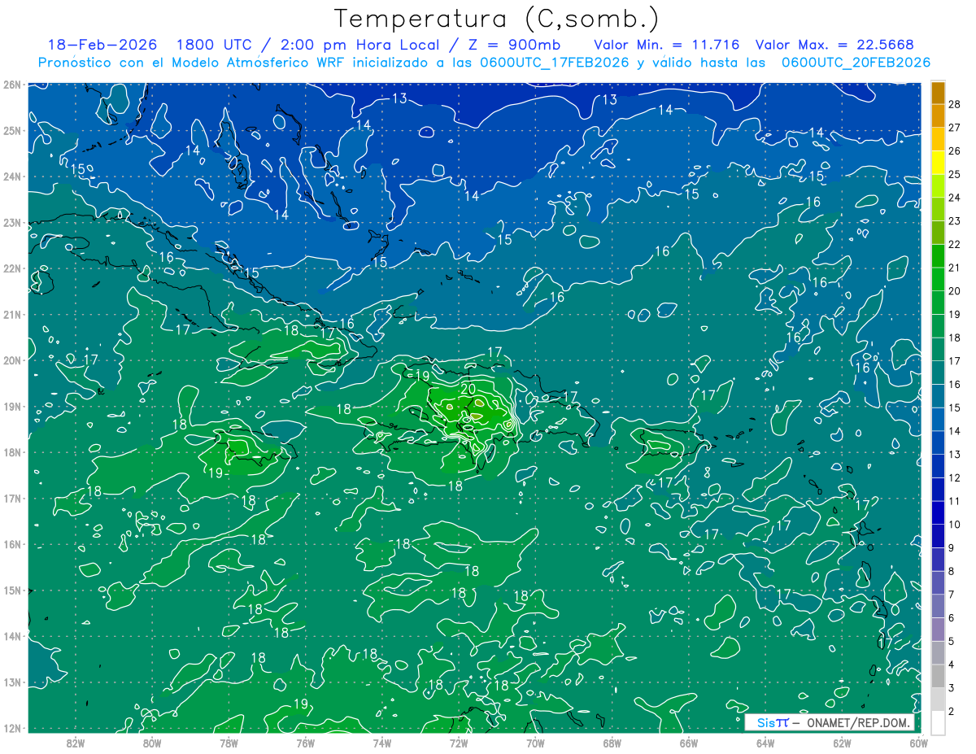Image resolution: width=976 pixels, height=754 pixels.
Task: Click the dark blue colorbar swatch between 10 and 11
Action: click(x=938, y=512)
